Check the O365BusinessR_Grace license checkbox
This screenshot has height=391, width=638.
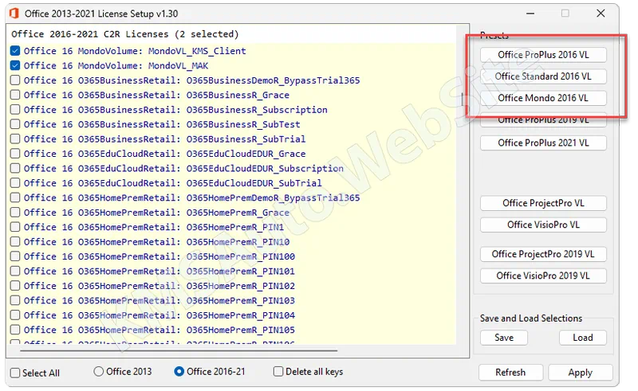pos(15,95)
